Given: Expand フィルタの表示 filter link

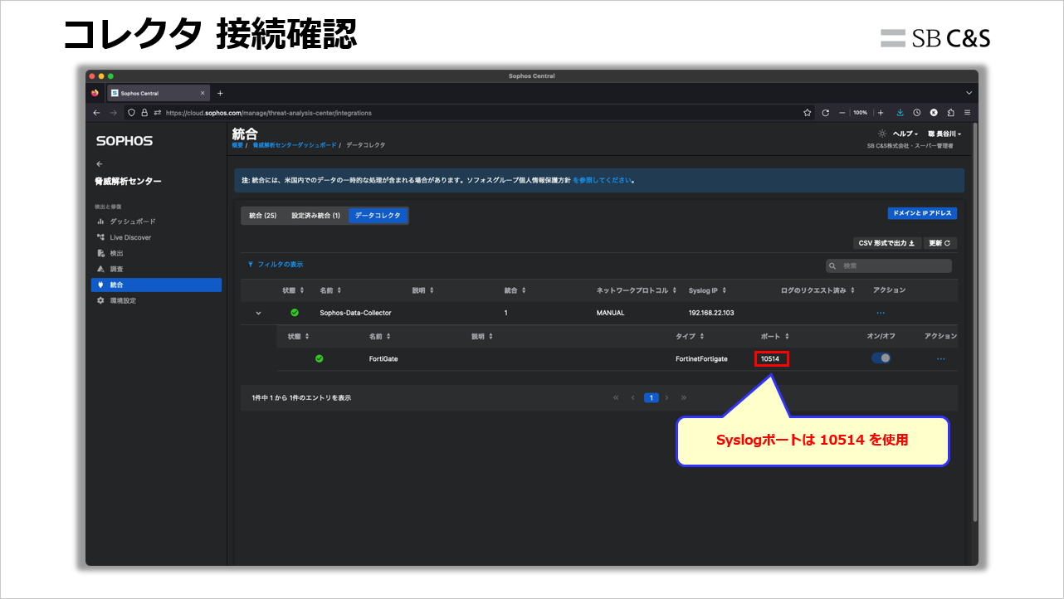Looking at the screenshot, I should (276, 265).
